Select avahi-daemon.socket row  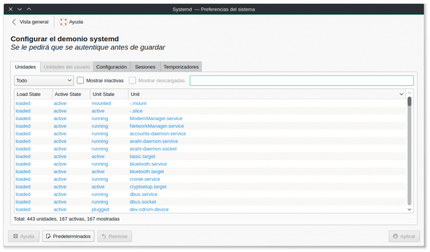click(210, 149)
